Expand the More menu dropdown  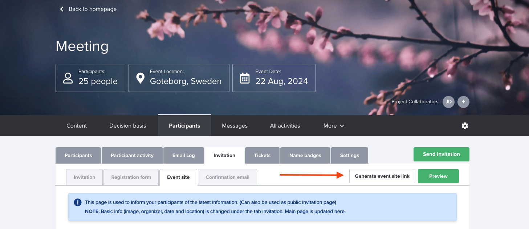(334, 126)
